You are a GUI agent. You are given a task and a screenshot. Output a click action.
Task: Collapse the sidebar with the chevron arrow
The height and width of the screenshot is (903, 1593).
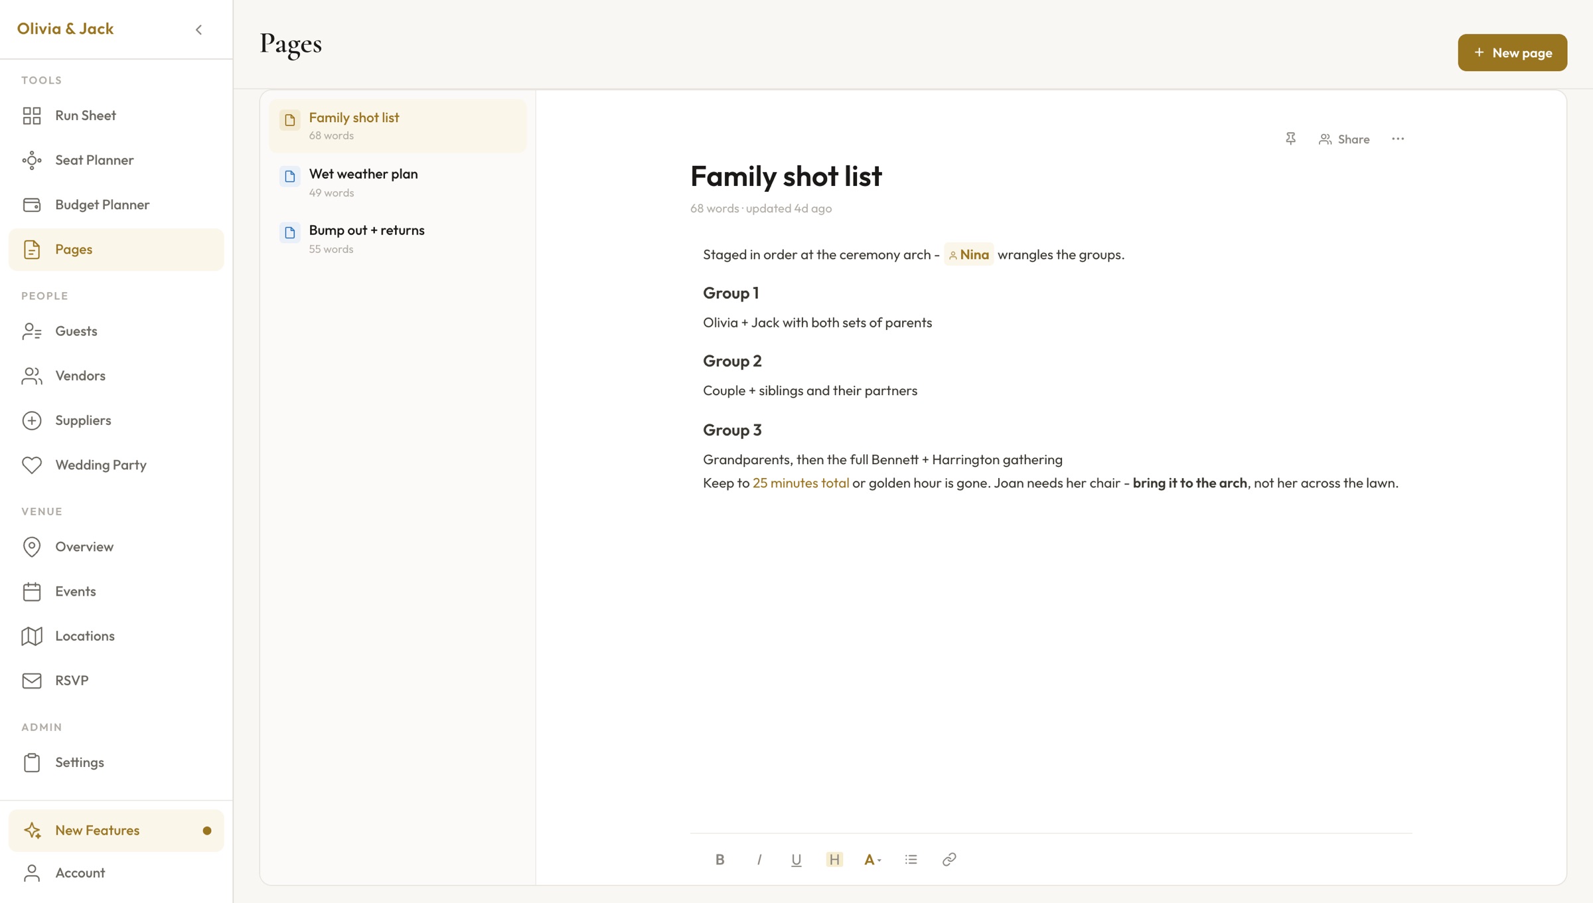(x=198, y=29)
